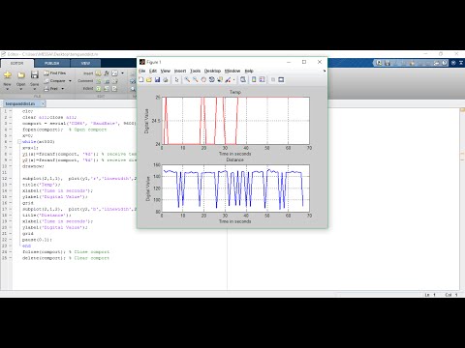Set breakpoint at line 22 dash
The image size is (465, 348).
(11, 240)
